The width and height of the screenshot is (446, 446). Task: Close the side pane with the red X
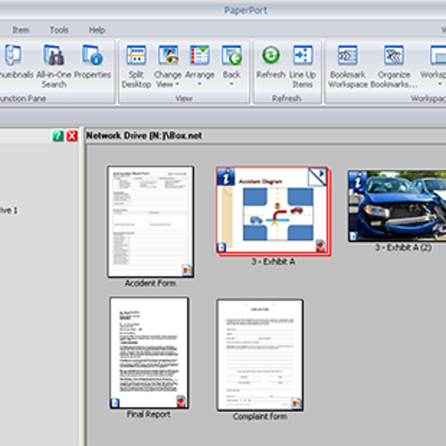72,136
